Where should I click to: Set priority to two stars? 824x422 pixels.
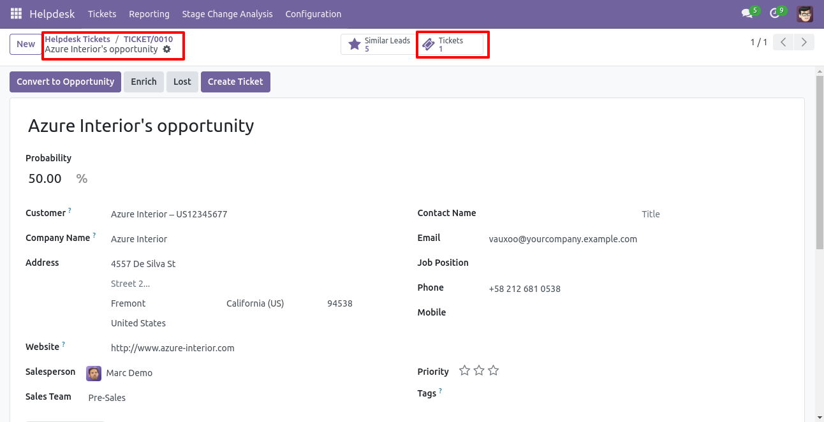[479, 370]
